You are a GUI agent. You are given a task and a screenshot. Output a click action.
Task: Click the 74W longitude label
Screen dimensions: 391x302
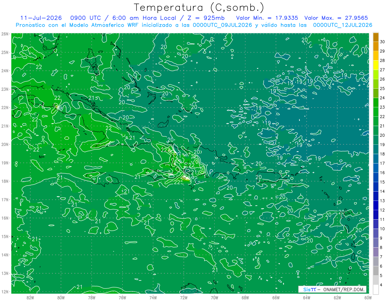pos(153,297)
